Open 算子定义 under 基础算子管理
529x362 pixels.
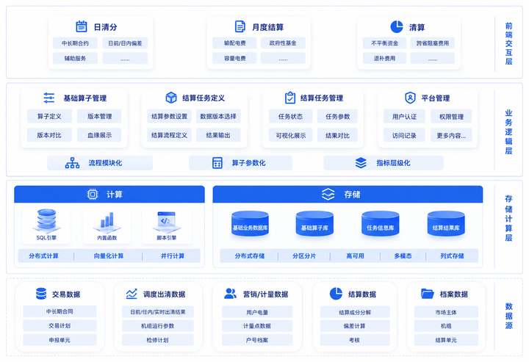tap(49, 116)
